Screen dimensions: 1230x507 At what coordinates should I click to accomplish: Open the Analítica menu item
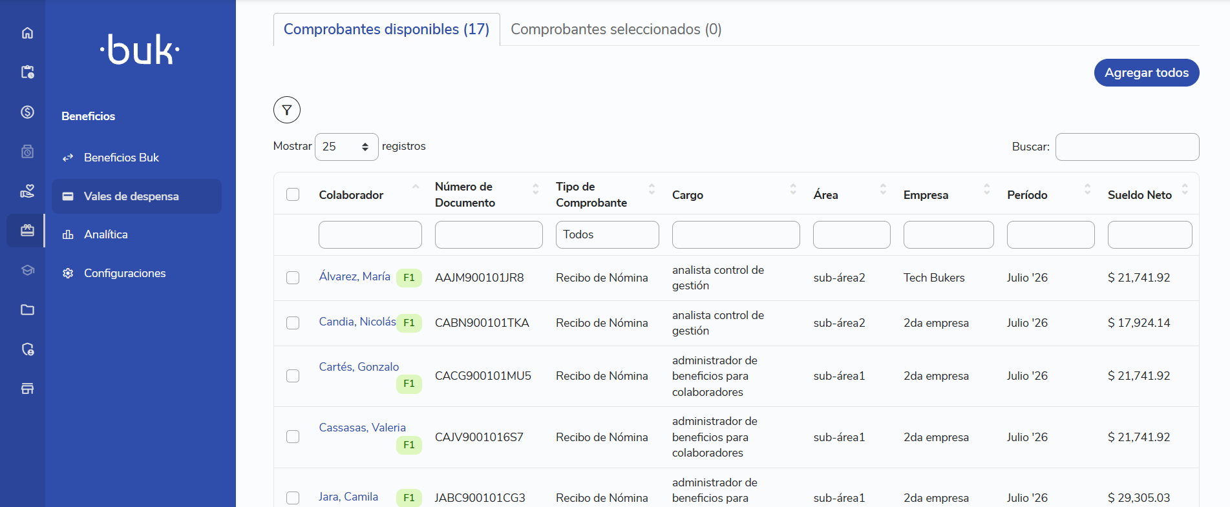[x=136, y=234]
